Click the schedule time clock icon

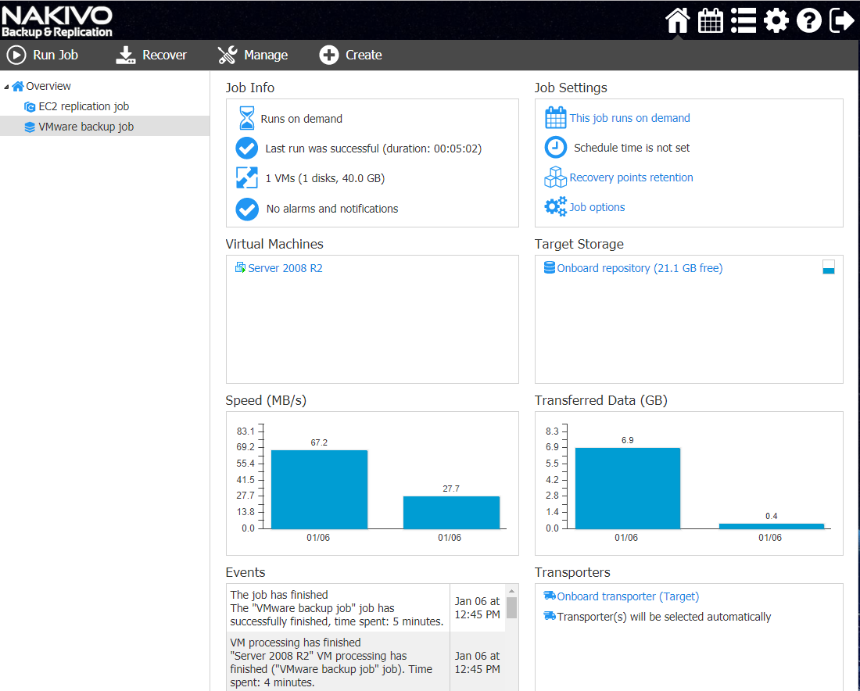(556, 147)
